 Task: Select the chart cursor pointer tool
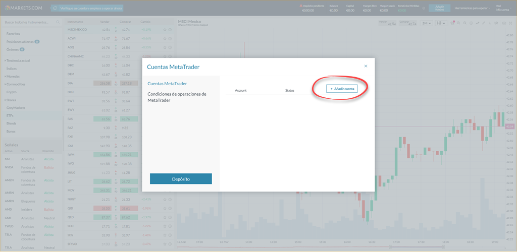point(490,23)
